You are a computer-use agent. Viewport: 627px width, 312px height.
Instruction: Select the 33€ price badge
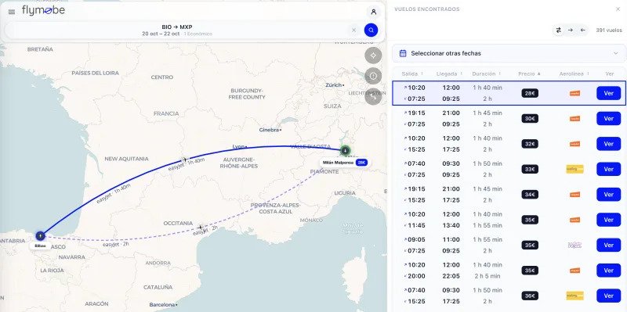(530, 169)
